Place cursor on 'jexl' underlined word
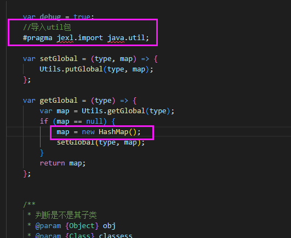The width and height of the screenshot is (291, 238). coord(65,38)
